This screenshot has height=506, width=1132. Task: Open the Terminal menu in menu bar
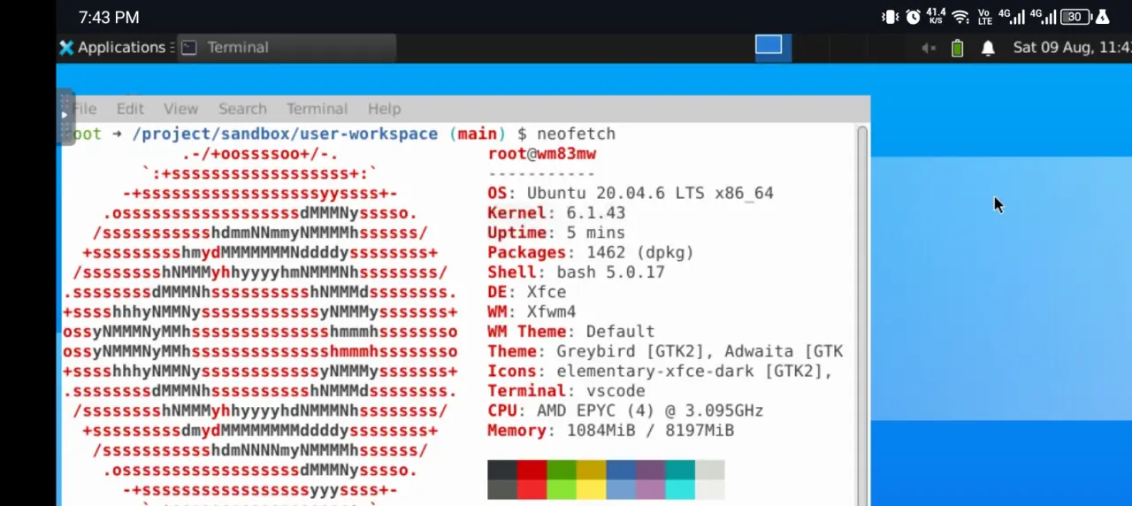point(317,109)
